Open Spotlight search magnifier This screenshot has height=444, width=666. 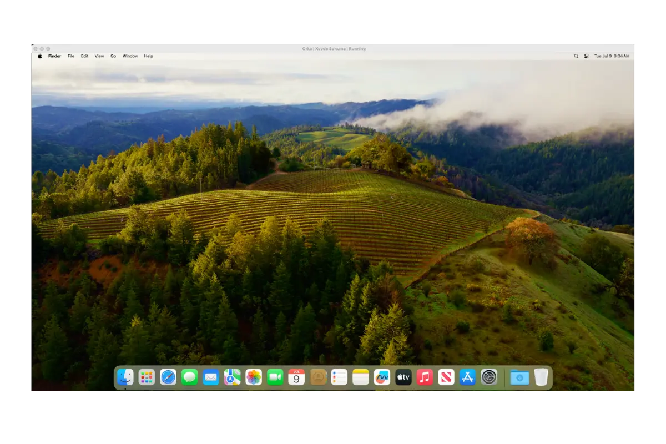(x=576, y=56)
